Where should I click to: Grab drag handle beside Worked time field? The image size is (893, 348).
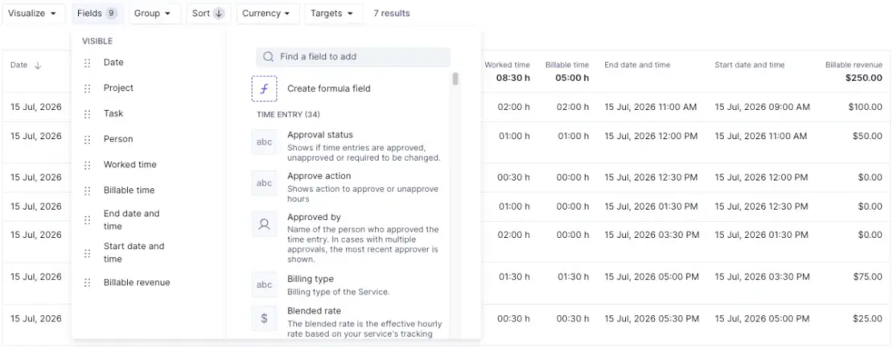(87, 166)
